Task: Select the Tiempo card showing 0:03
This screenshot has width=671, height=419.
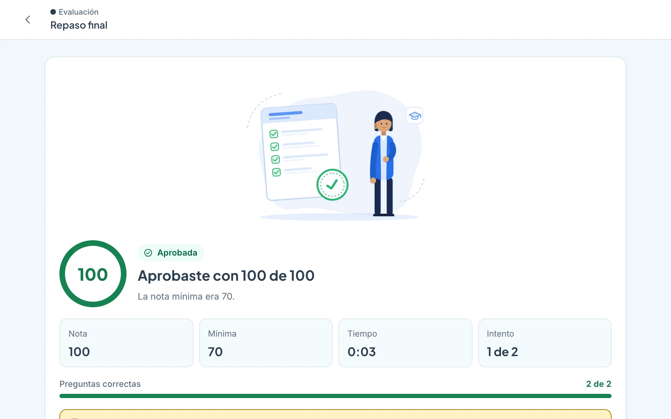Action: coord(405,343)
